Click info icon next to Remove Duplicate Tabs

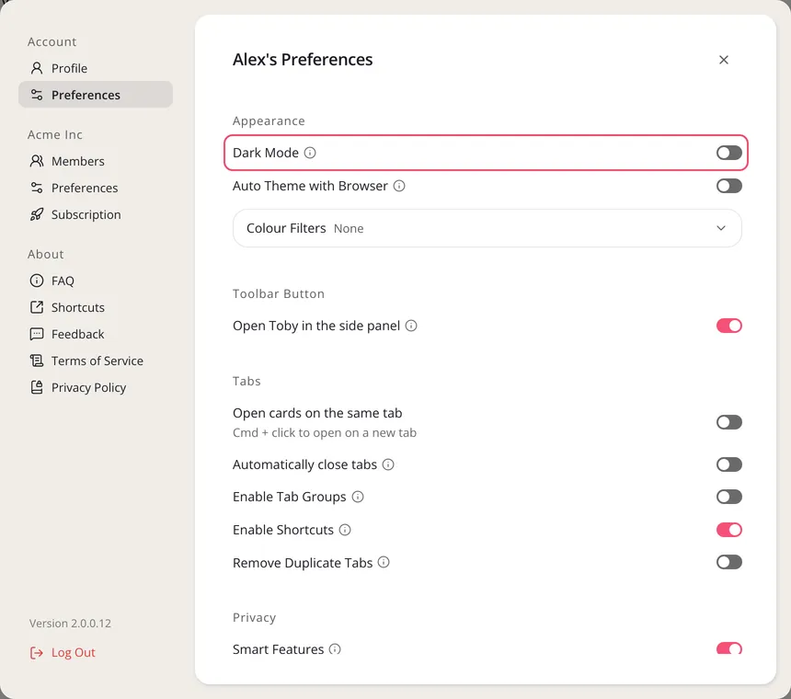click(x=384, y=562)
